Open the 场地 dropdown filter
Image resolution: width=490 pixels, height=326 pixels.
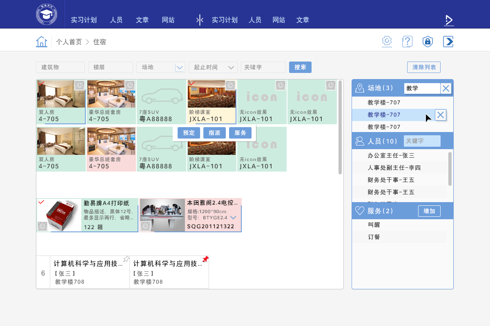tap(179, 67)
